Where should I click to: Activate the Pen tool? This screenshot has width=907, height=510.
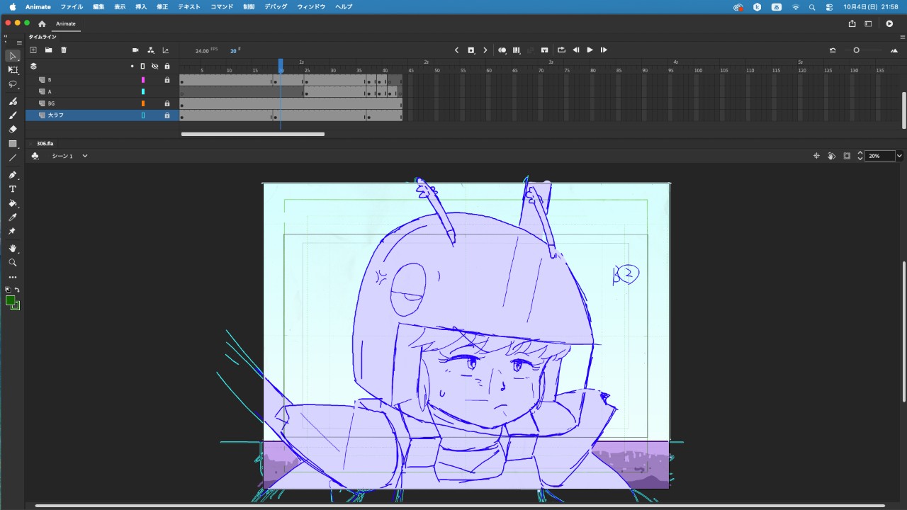point(13,175)
